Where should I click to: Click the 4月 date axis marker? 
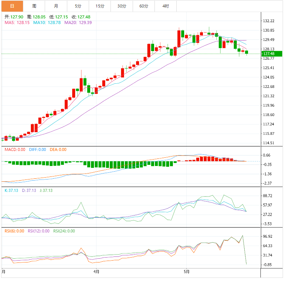coord(96,271)
